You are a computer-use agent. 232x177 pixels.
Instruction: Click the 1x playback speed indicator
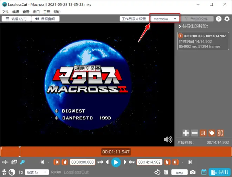(x=21, y=172)
